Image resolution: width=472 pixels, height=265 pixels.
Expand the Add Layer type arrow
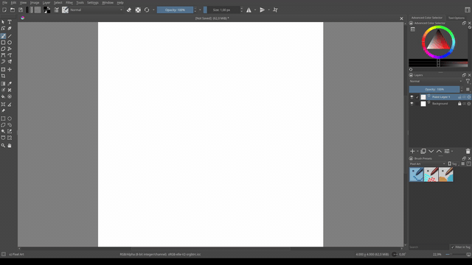pyautogui.click(x=417, y=152)
